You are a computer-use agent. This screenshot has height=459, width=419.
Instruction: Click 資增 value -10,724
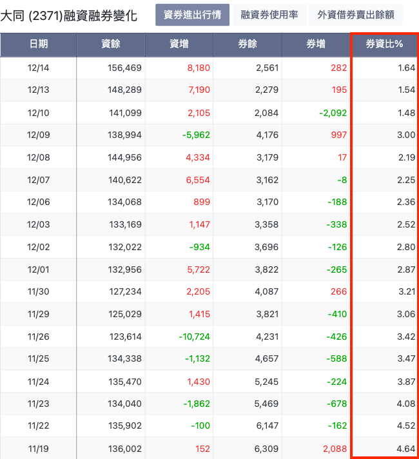click(x=195, y=337)
